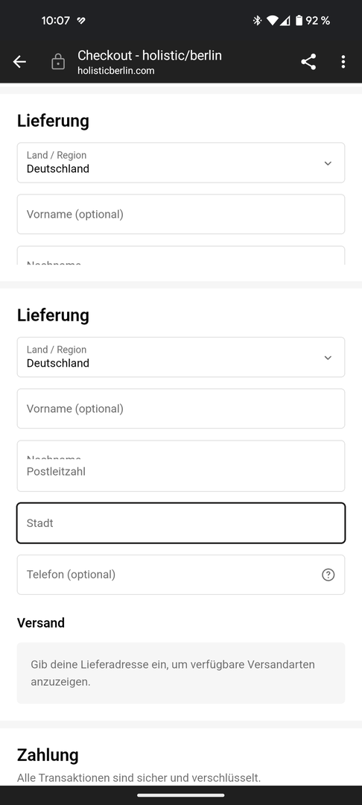
Task: Tap the Versand shipping info box
Action: click(x=181, y=673)
